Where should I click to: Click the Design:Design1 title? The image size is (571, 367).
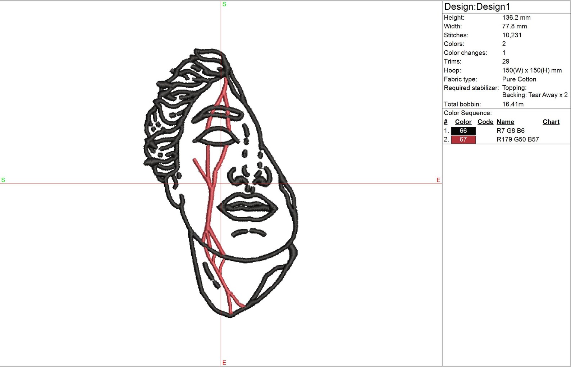[477, 7]
